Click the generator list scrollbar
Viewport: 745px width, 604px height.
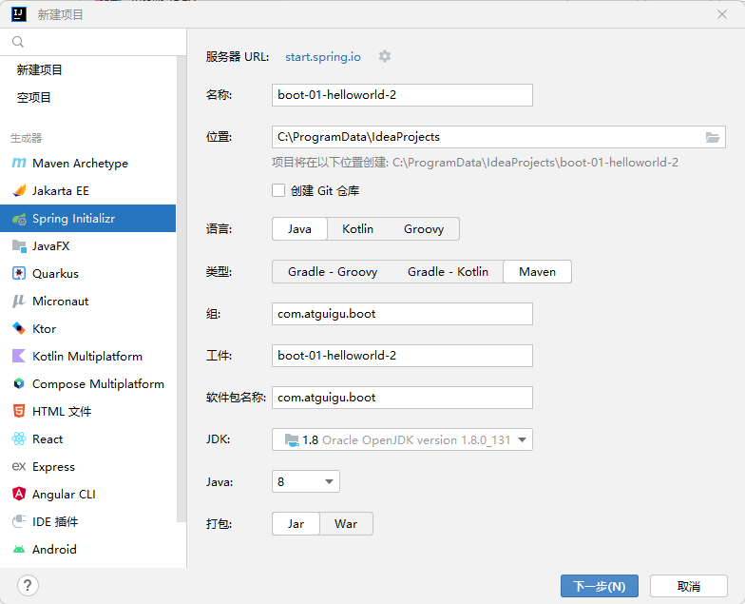[181, 289]
